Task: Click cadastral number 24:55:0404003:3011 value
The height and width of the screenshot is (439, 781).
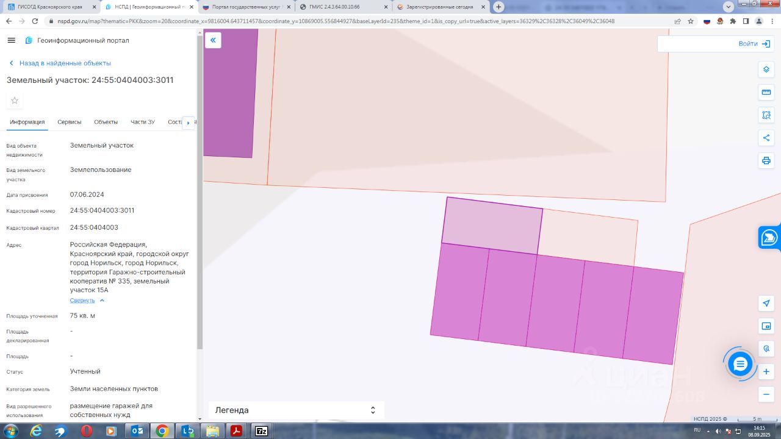Action: (x=103, y=210)
